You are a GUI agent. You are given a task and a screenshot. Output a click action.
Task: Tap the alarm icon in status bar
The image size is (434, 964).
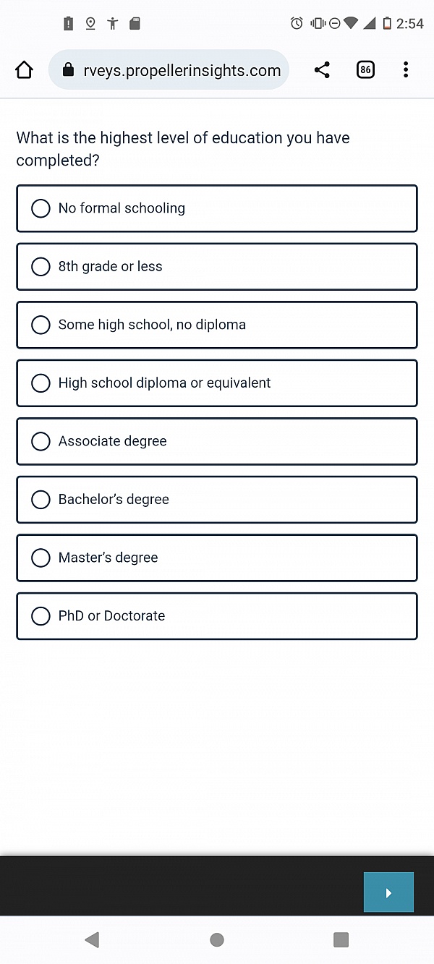[x=297, y=23]
